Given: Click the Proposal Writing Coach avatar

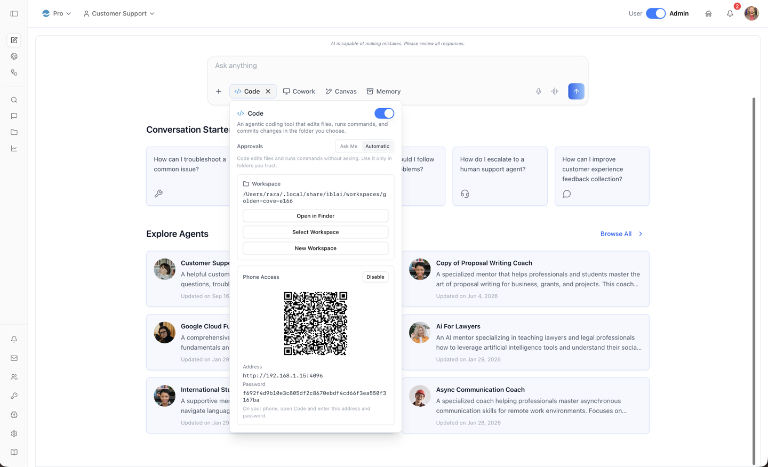Looking at the screenshot, I should click(x=420, y=269).
